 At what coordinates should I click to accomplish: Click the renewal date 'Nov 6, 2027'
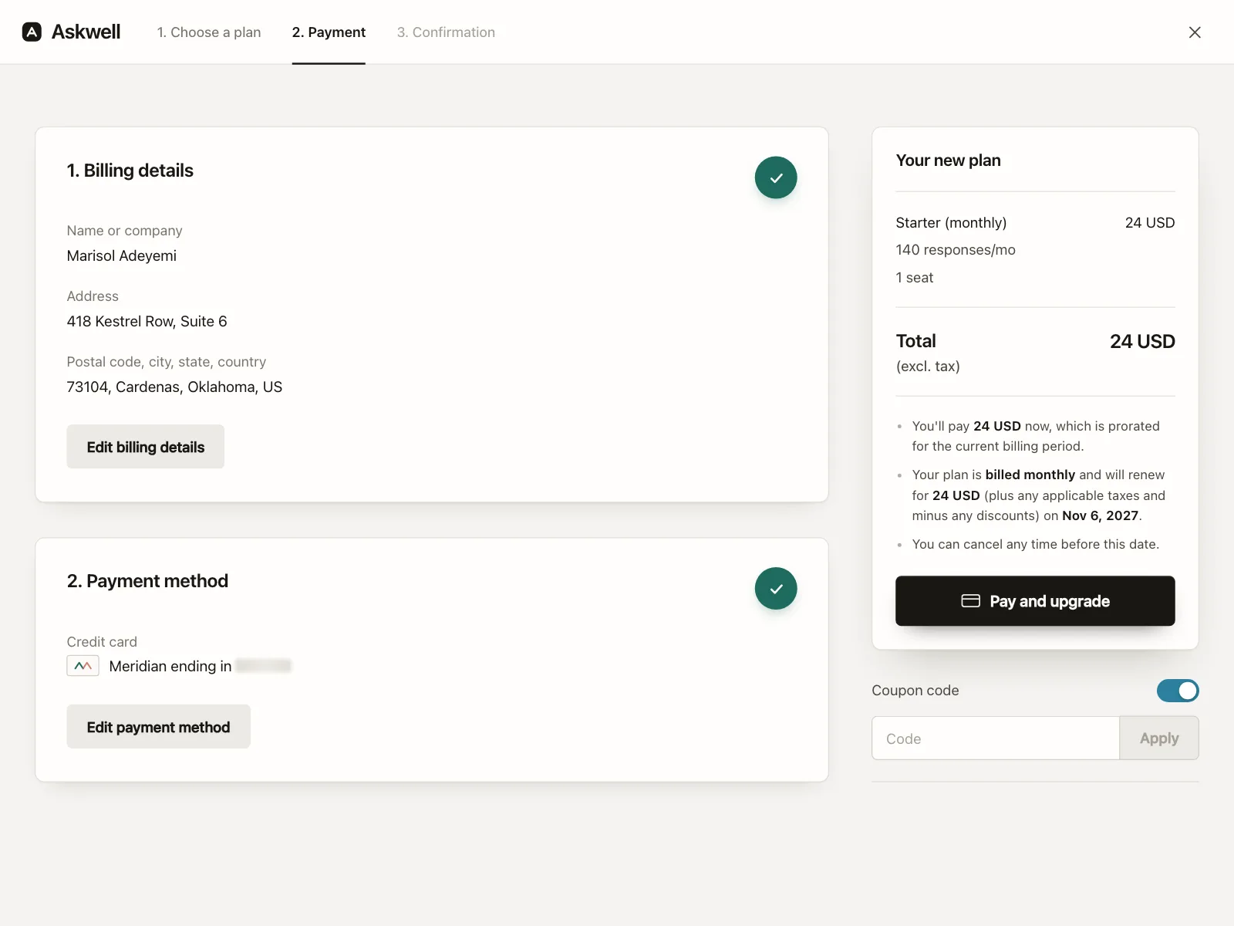(1100, 515)
